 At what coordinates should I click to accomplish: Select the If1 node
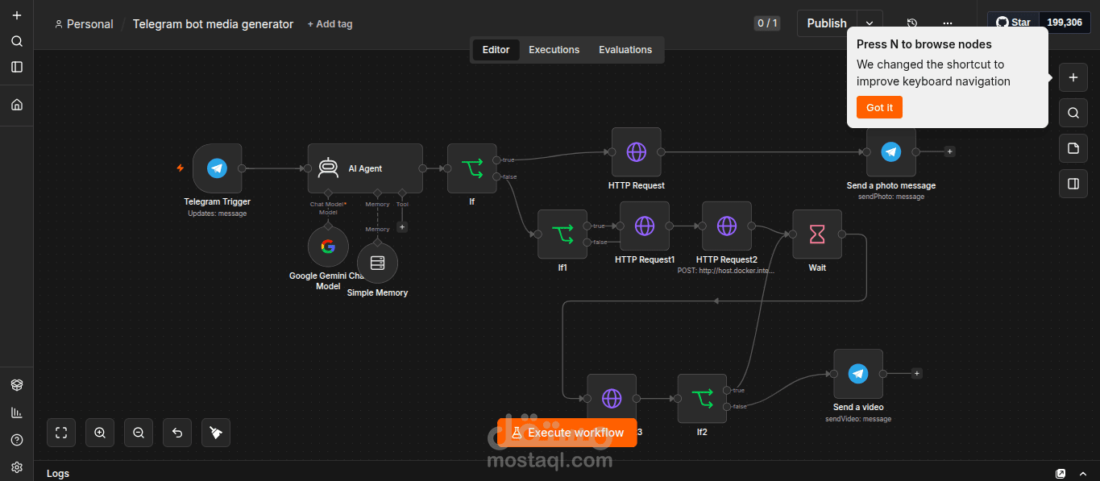pos(562,234)
